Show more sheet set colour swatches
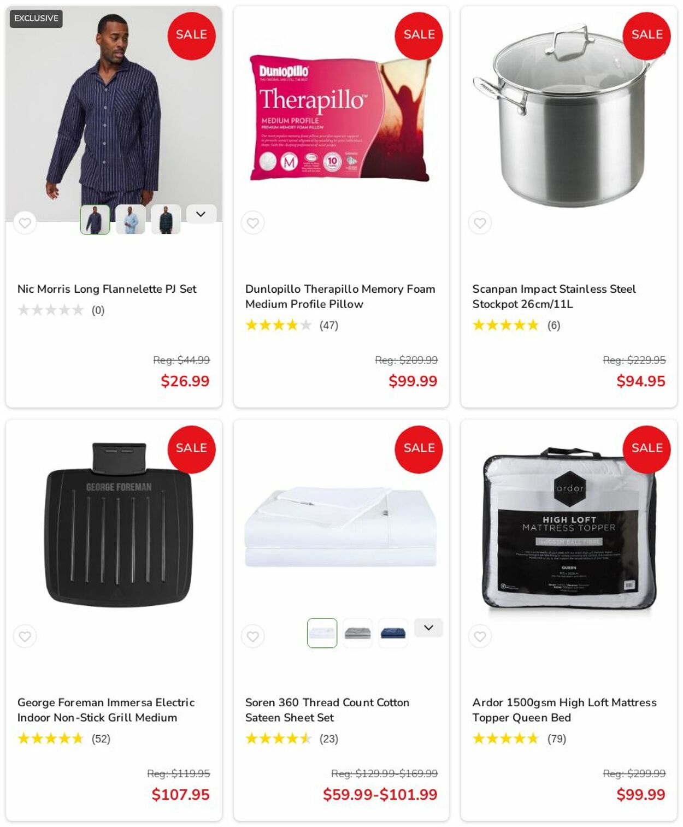The image size is (683, 827). (428, 628)
